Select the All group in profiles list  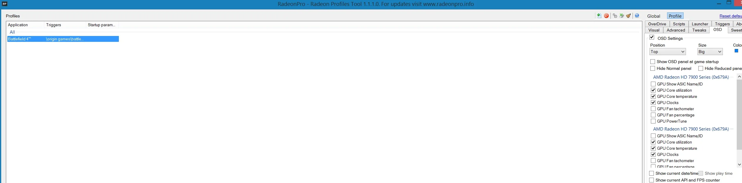click(x=12, y=32)
